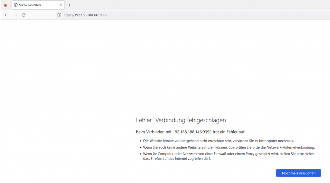Screen dimensions: 330x183
Task: Close the Seiten-Ladefehler tab
Action: 60,5
